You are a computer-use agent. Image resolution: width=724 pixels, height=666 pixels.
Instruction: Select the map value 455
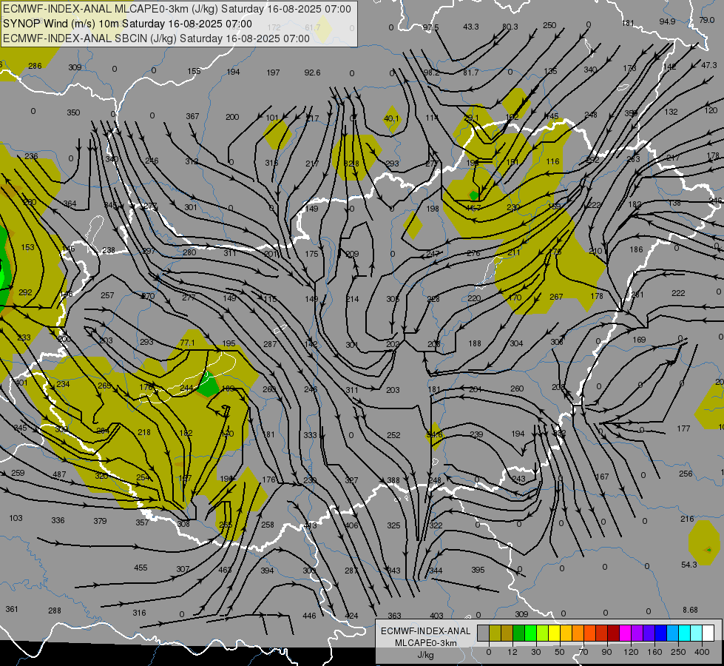[x=141, y=568]
